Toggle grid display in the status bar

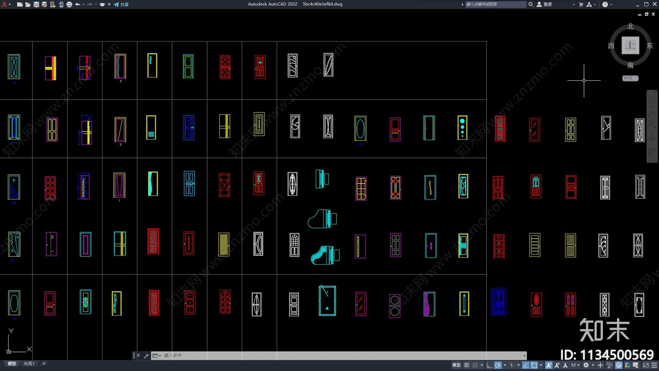point(467,365)
